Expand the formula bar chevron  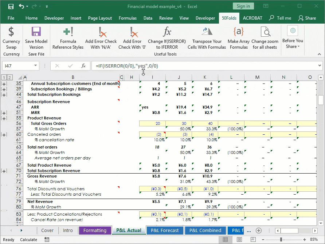click(x=320, y=66)
